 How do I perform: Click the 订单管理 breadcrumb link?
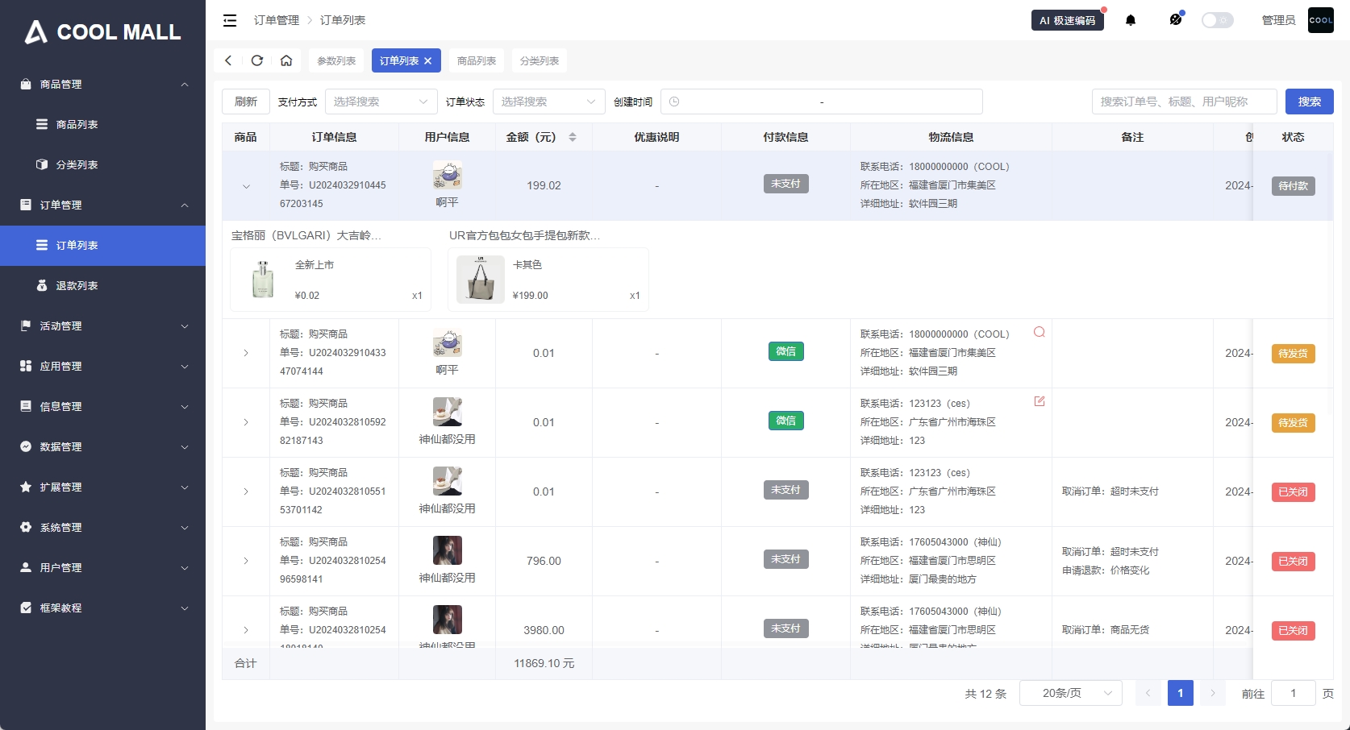[x=277, y=20]
